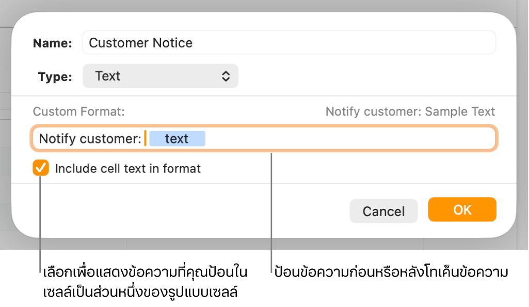The height and width of the screenshot is (307, 529).
Task: Click the orange checkmark icon
Action: coord(41,168)
